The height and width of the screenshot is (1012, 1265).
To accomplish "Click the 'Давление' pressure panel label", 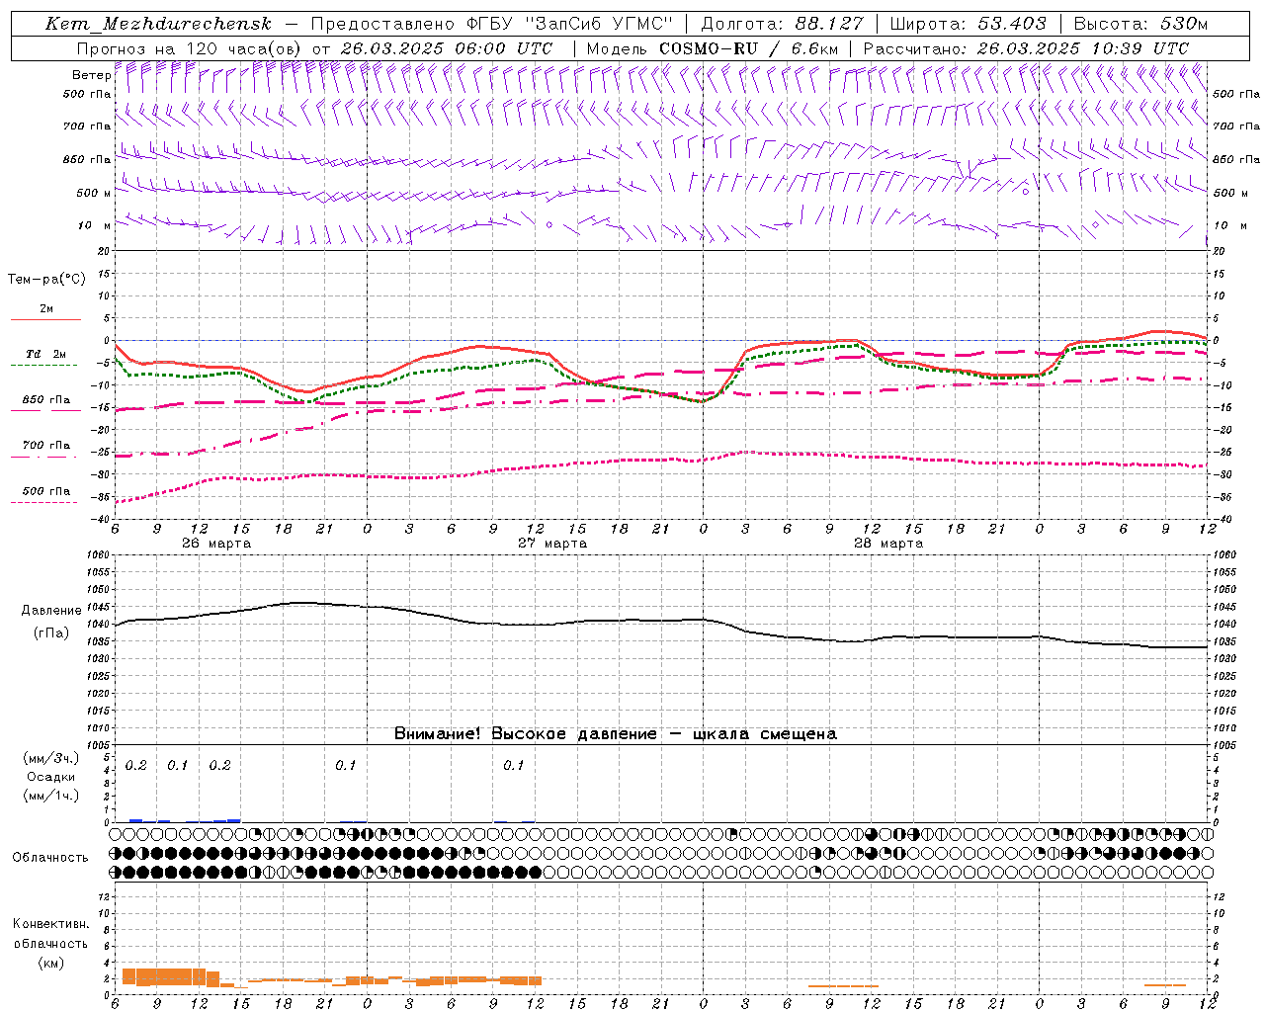I will pos(51,611).
